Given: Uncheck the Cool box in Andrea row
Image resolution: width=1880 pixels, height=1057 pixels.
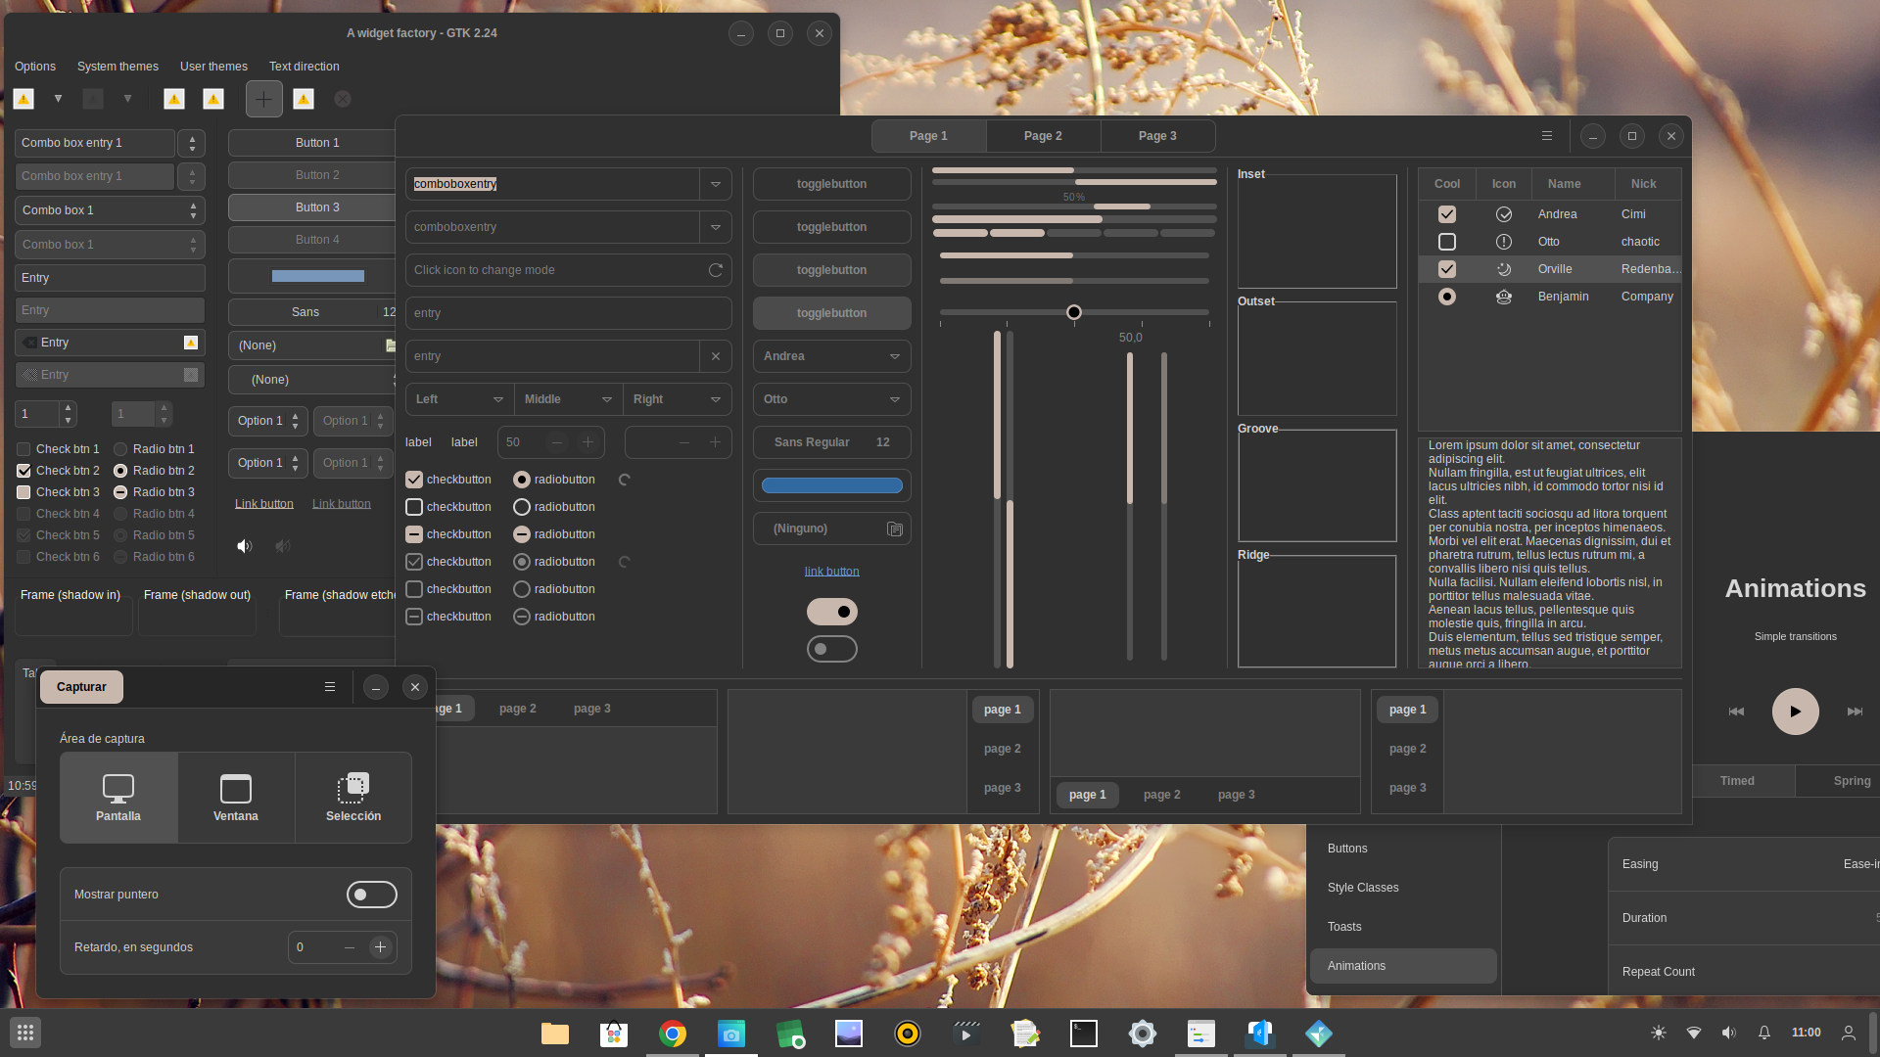Looking at the screenshot, I should [1447, 214].
